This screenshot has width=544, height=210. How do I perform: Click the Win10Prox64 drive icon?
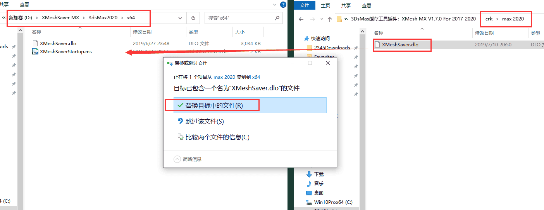tap(309, 202)
